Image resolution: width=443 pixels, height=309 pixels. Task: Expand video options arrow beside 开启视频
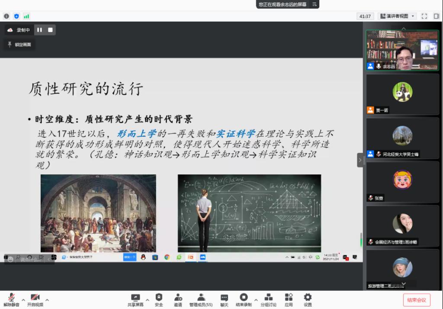coord(47,299)
